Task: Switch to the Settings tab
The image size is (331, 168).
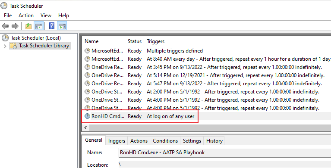Action: pos(192,141)
